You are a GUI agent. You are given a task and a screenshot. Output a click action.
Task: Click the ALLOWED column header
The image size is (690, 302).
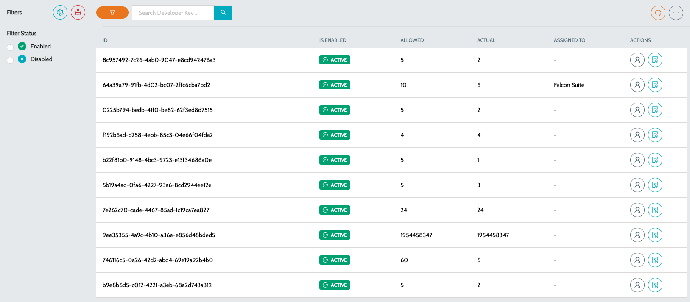click(412, 40)
